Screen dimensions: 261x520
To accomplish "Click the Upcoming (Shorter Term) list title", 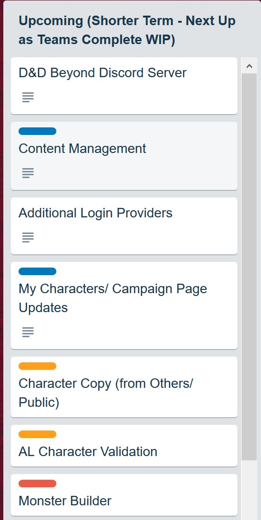I will coord(127,30).
